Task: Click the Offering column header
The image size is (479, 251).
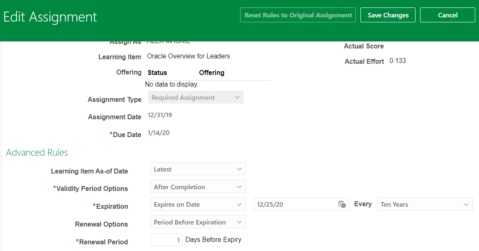Action: [212, 72]
